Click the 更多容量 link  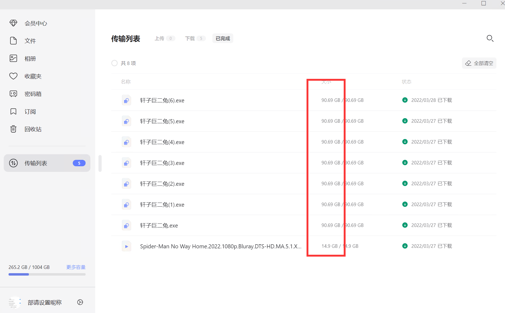(76, 267)
